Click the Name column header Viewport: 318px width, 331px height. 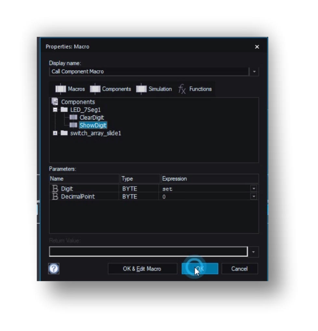pyautogui.click(x=84, y=179)
